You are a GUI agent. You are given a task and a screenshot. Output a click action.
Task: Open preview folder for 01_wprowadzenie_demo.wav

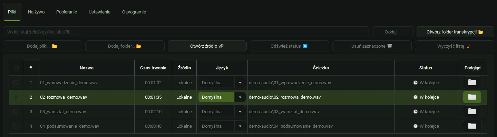[x=472, y=83]
